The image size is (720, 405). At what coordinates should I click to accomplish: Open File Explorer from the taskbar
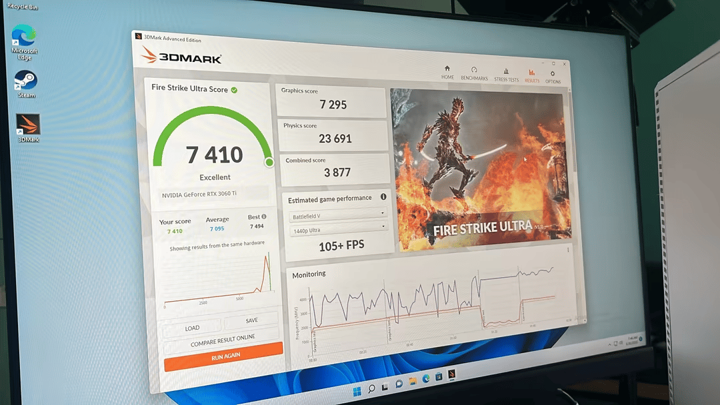(x=413, y=381)
